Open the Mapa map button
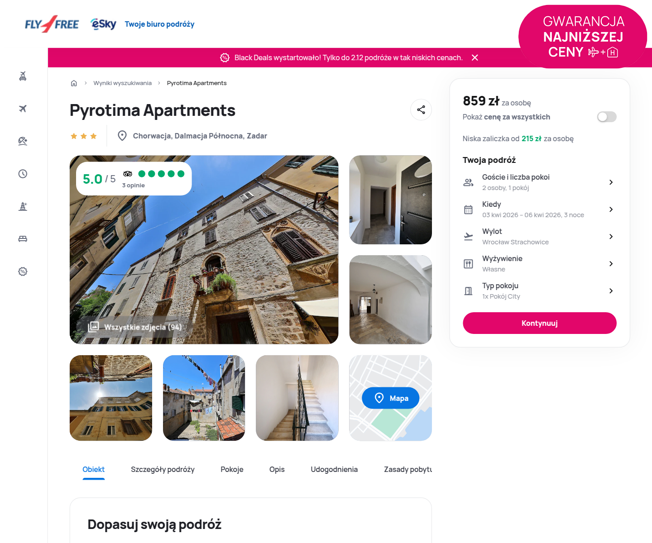 (390, 398)
